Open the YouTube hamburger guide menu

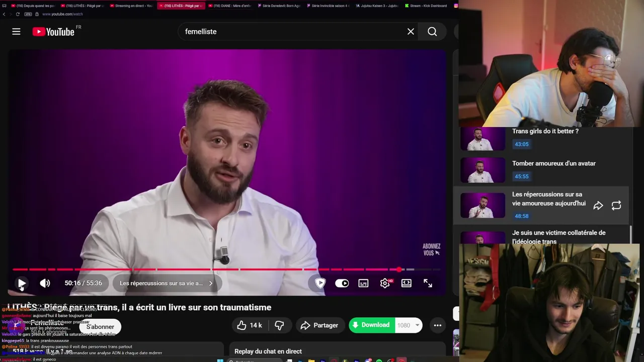(16, 32)
